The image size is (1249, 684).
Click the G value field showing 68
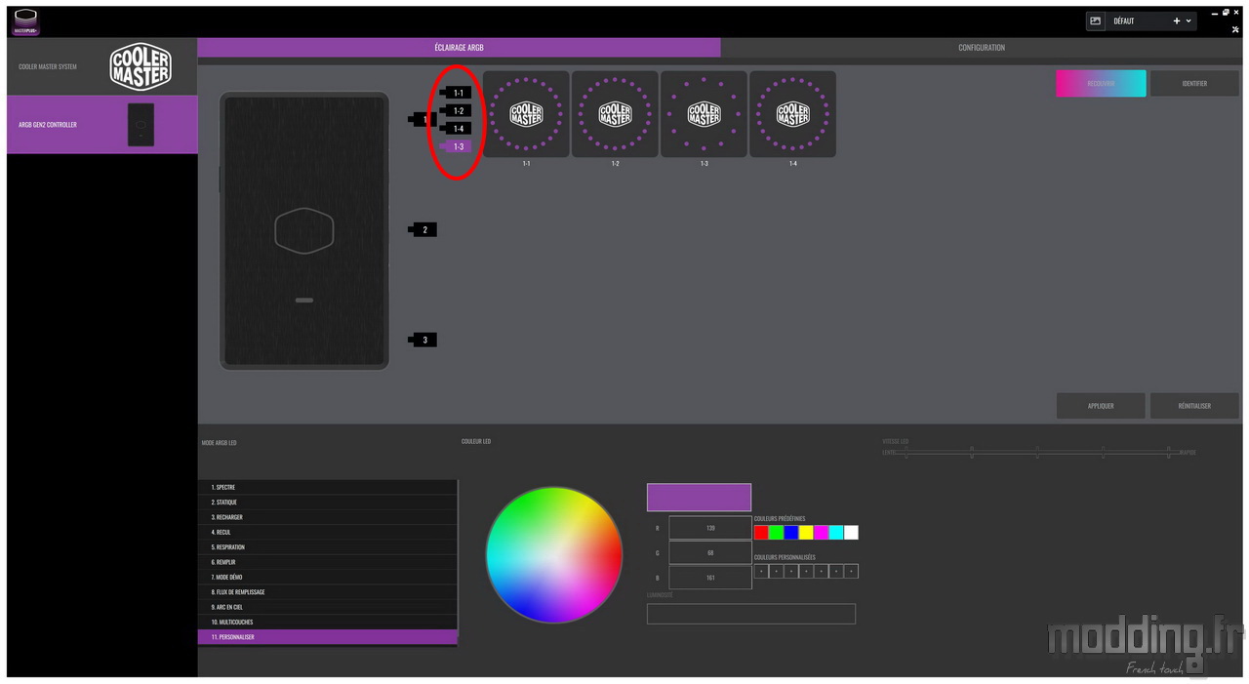click(x=710, y=553)
